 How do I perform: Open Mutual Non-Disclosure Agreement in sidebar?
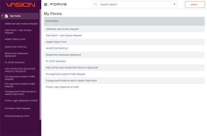(16, 54)
